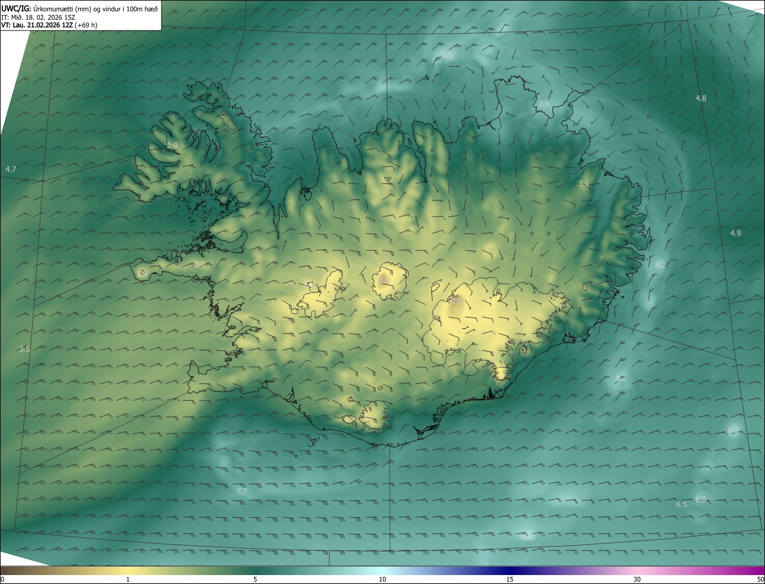Click the colorbar tick label 5
This screenshot has height=584, width=765.
click(x=255, y=579)
